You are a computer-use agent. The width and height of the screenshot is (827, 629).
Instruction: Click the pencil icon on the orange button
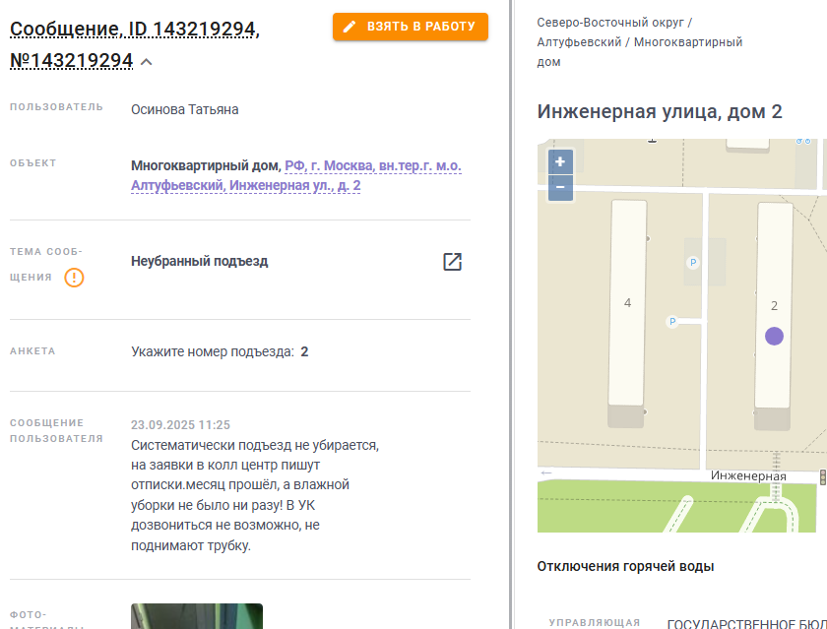pyautogui.click(x=350, y=27)
